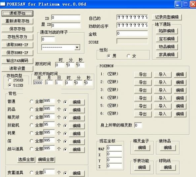Click the 记录类型编辑 button

click(167, 17)
